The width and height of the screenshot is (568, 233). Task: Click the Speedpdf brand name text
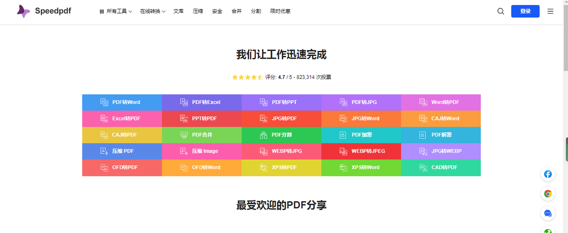pyautogui.click(x=53, y=11)
